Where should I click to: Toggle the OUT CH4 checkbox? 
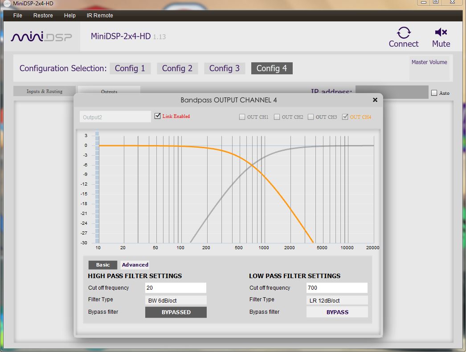[x=345, y=117]
